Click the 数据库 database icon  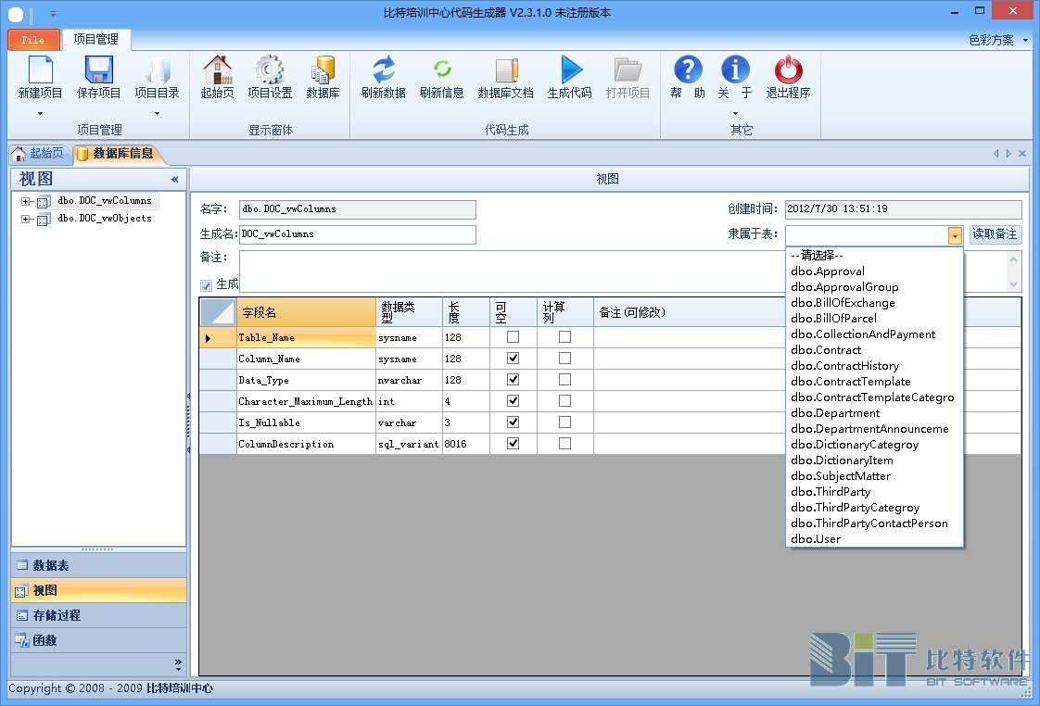(x=323, y=70)
